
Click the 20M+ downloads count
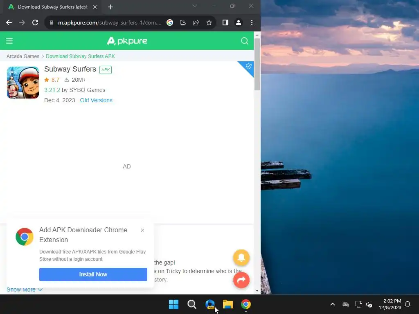point(75,80)
